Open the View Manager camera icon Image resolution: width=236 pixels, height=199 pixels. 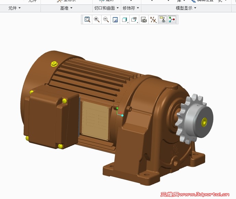point(144,20)
